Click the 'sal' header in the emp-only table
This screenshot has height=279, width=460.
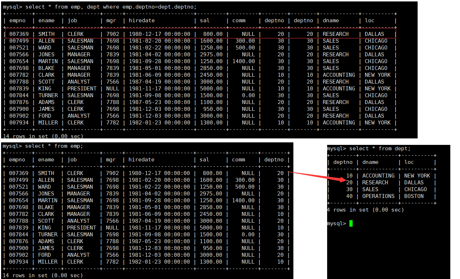204,160
